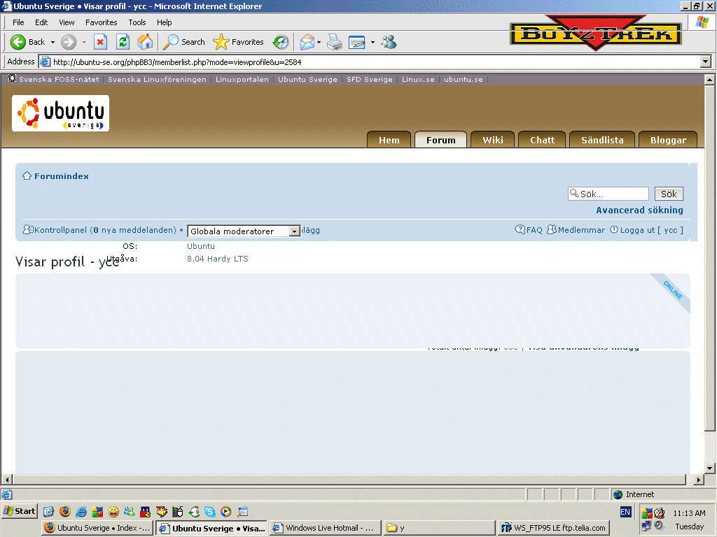
Task: Switch to the Forum tab
Action: pyautogui.click(x=441, y=140)
